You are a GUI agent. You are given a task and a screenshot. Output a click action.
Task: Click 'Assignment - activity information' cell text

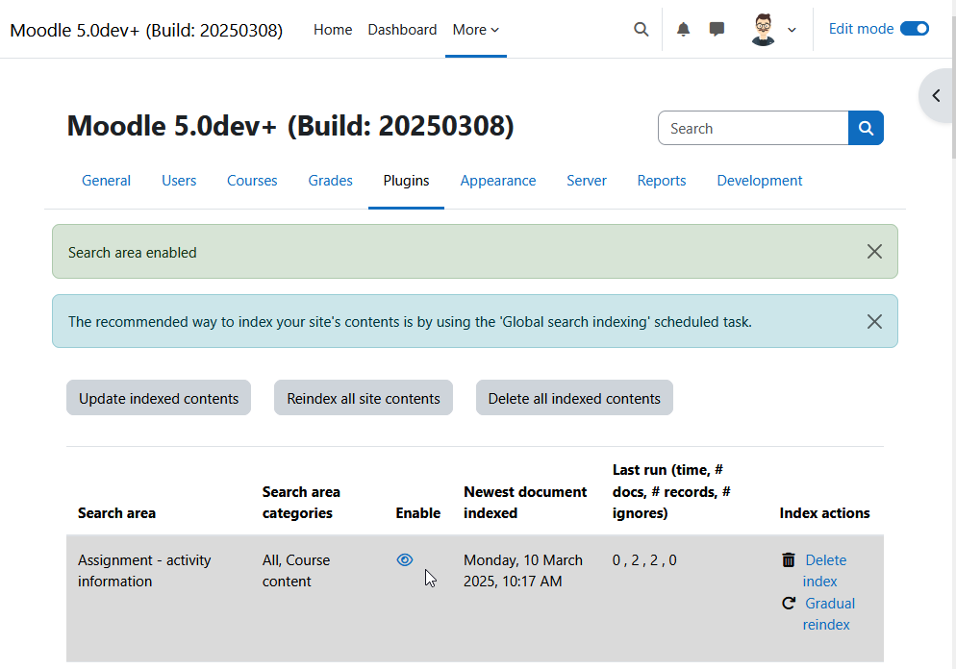[x=144, y=570]
